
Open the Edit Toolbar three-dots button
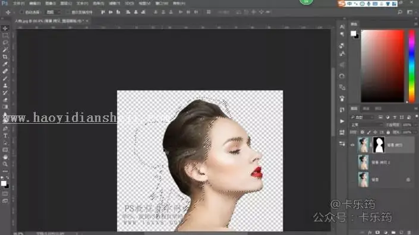point(5,171)
